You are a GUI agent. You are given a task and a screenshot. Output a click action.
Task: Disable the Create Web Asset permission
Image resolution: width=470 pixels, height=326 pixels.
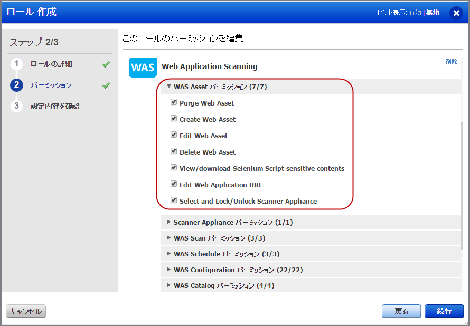coord(174,119)
